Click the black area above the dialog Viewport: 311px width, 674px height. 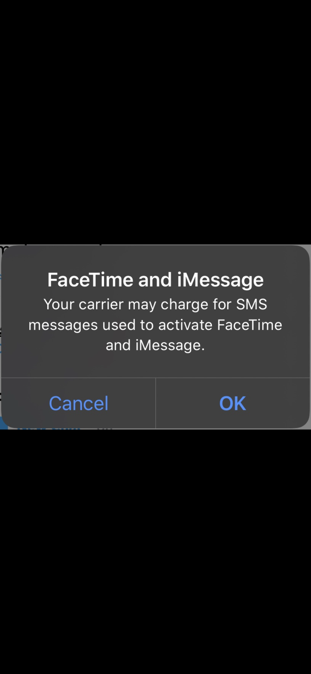point(155,122)
